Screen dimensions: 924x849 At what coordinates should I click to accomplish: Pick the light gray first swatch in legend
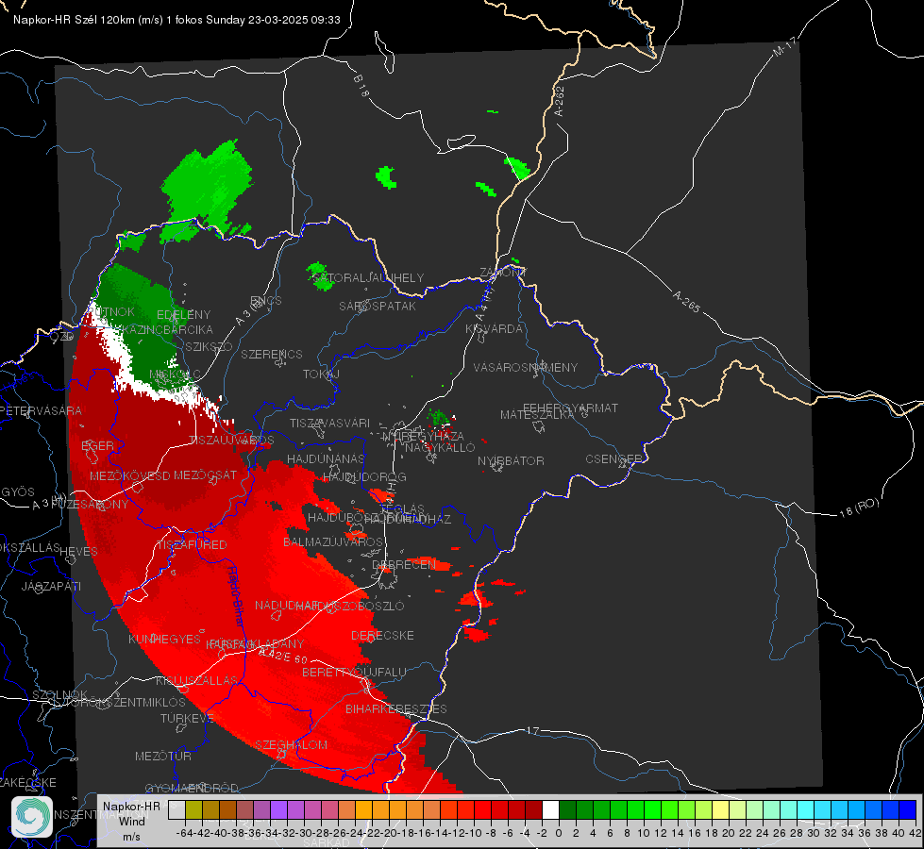tap(176, 810)
